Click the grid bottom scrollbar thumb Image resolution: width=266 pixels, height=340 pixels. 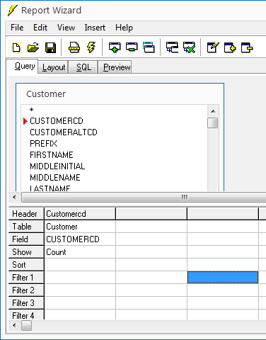[26, 326]
